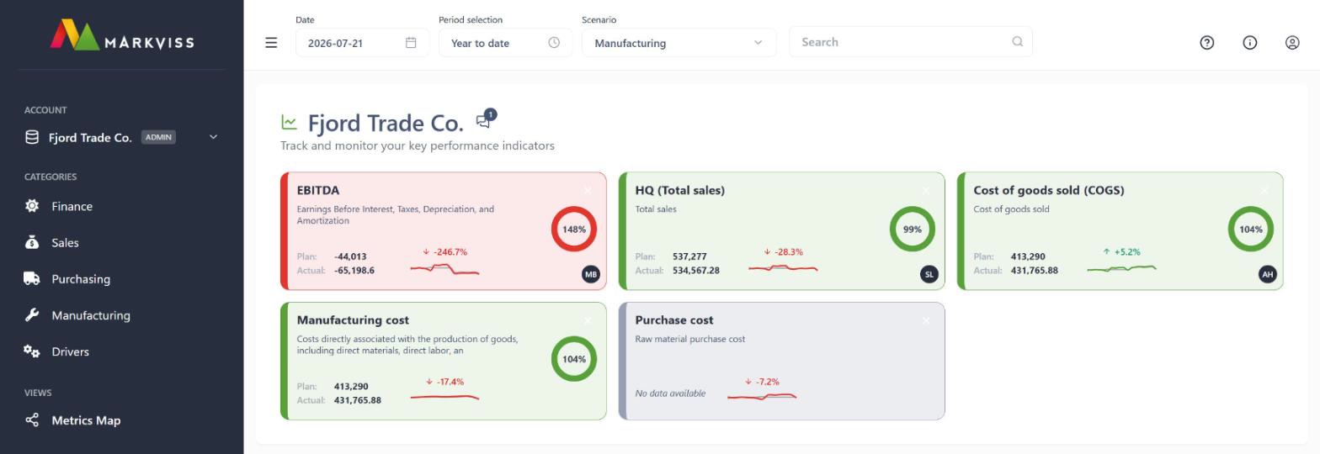Click EBITDA 148% progress ring

[574, 229]
